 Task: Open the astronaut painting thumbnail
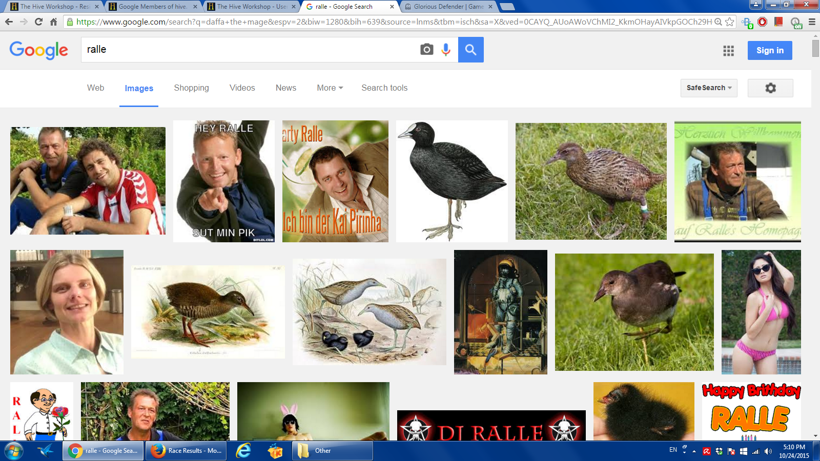tap(501, 312)
